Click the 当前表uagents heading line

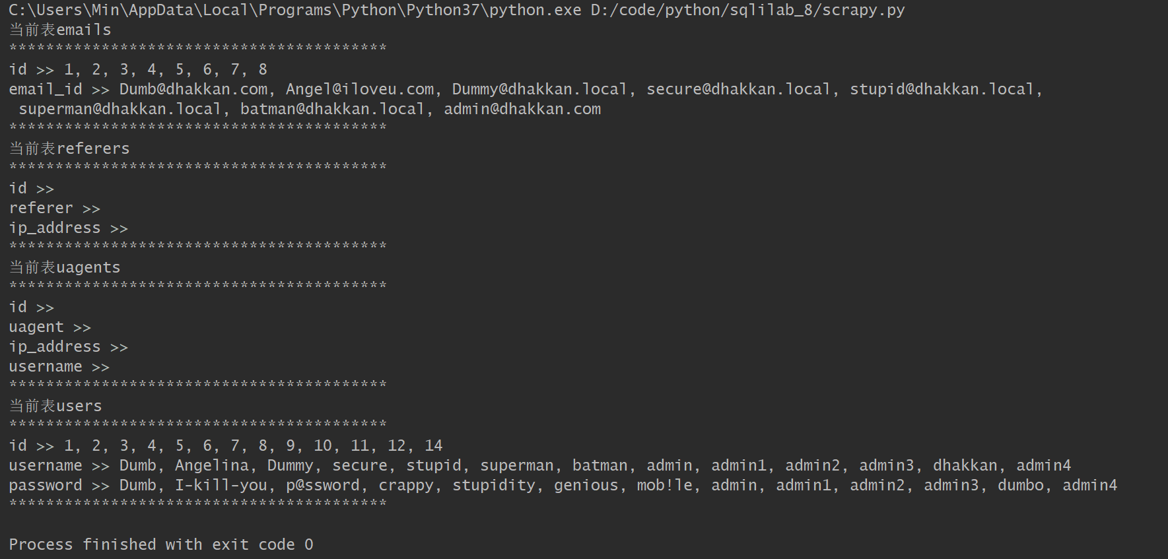(65, 267)
